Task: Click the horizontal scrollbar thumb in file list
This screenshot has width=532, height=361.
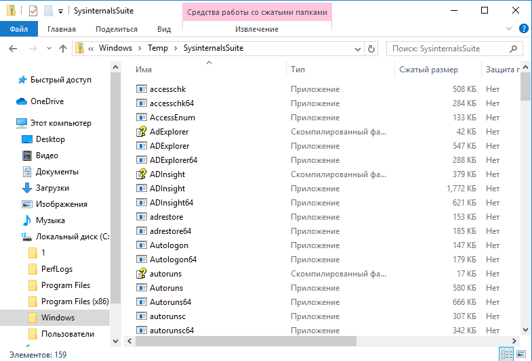Action: [246, 341]
